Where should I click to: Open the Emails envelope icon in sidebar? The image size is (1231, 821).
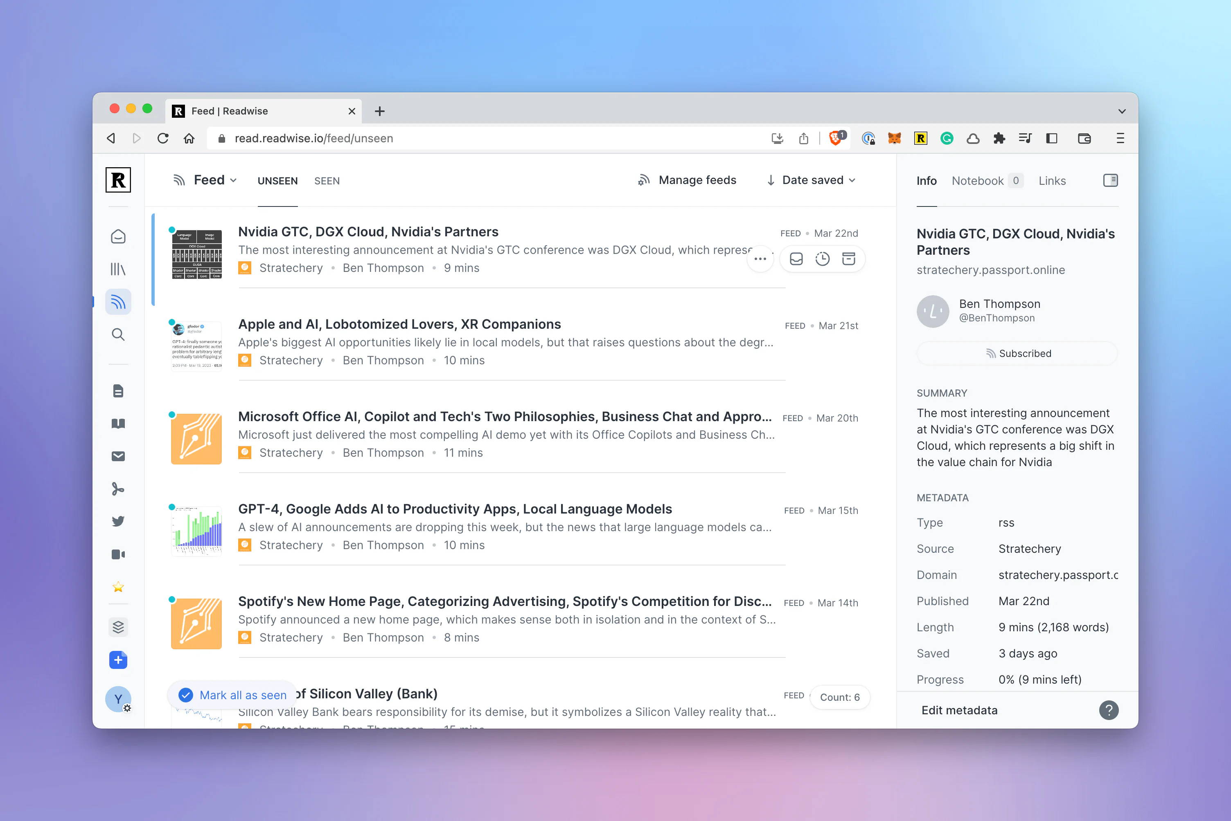point(118,457)
